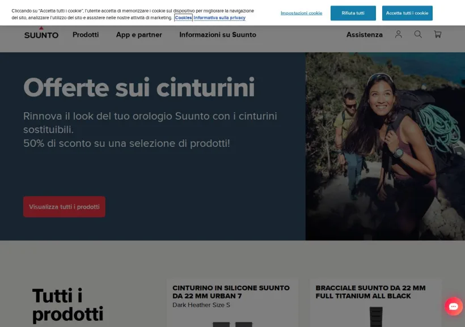The height and width of the screenshot is (327, 465).
Task: Click Dark Heather Size S text
Action: pos(201,305)
